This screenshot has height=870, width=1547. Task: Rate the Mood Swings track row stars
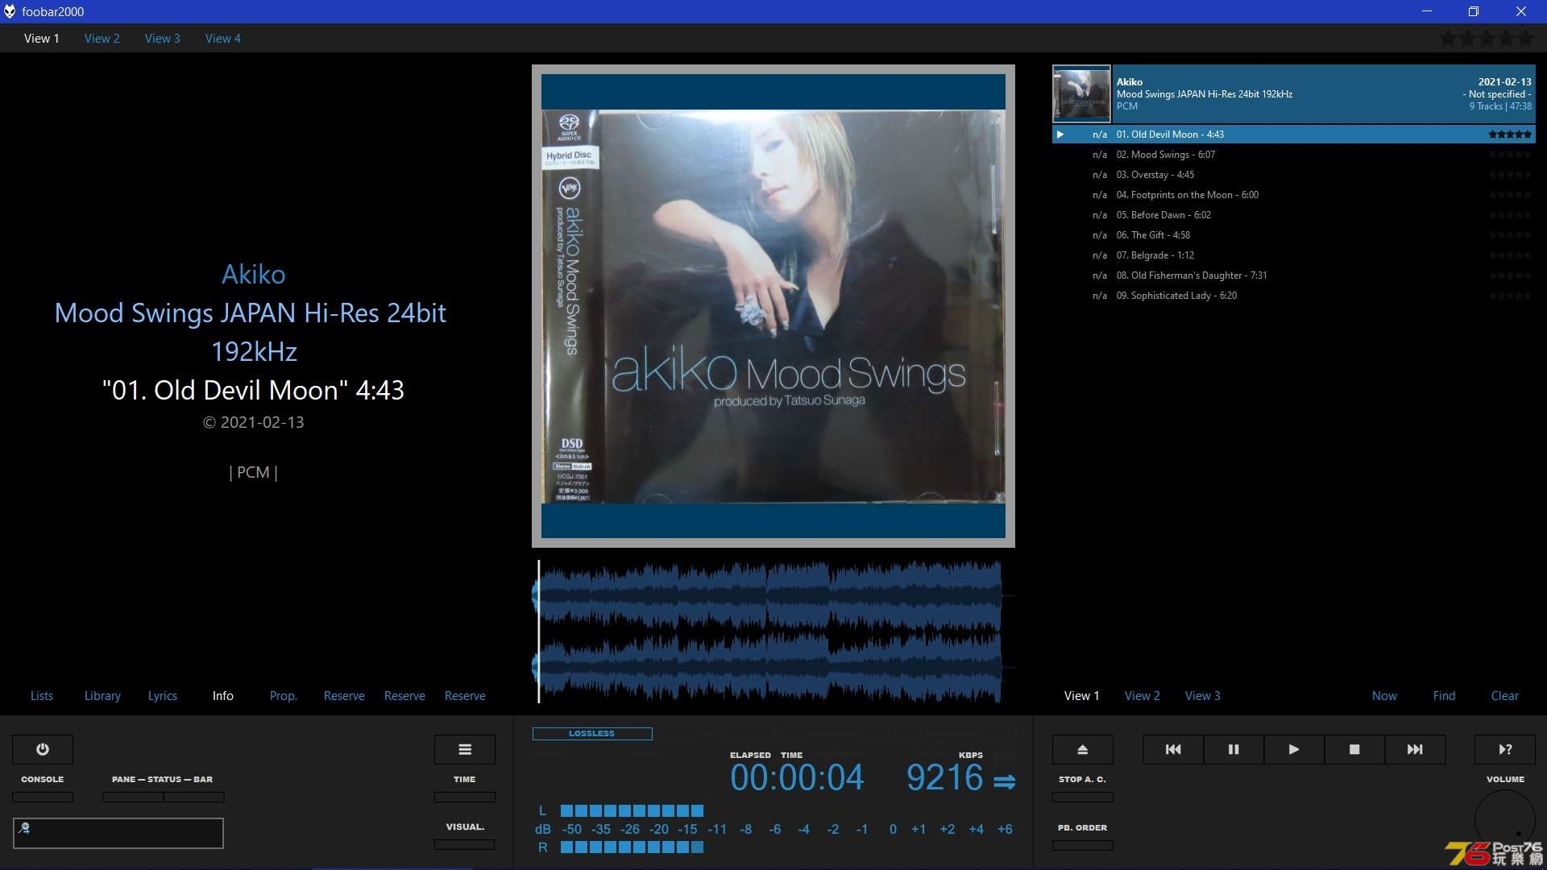tap(1510, 155)
